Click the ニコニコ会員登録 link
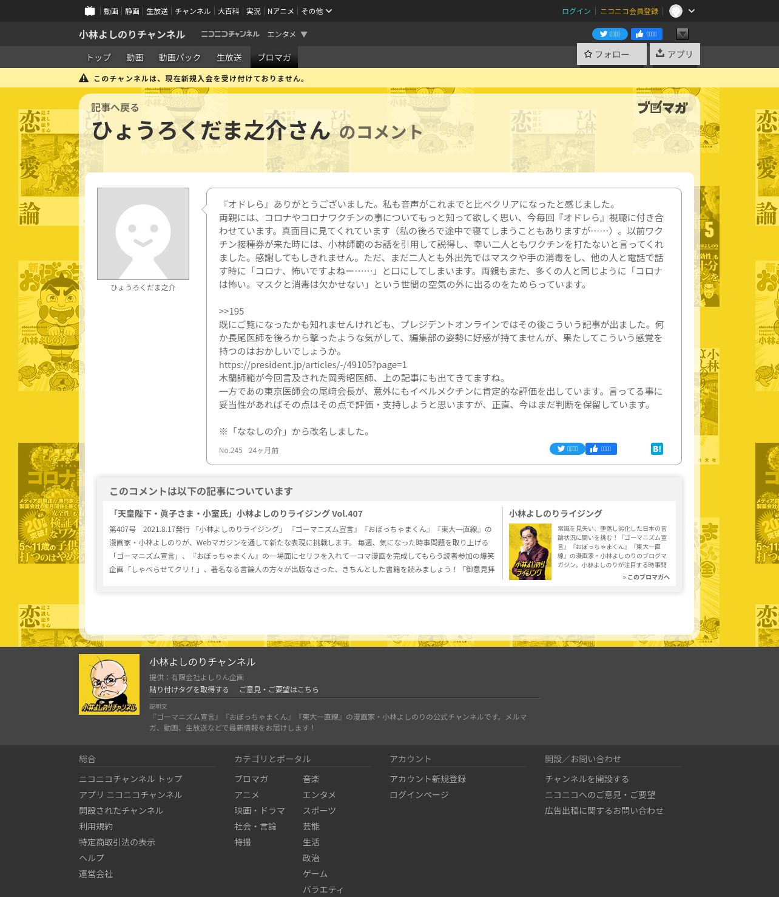Viewport: 779px width, 897px height. 629,11
